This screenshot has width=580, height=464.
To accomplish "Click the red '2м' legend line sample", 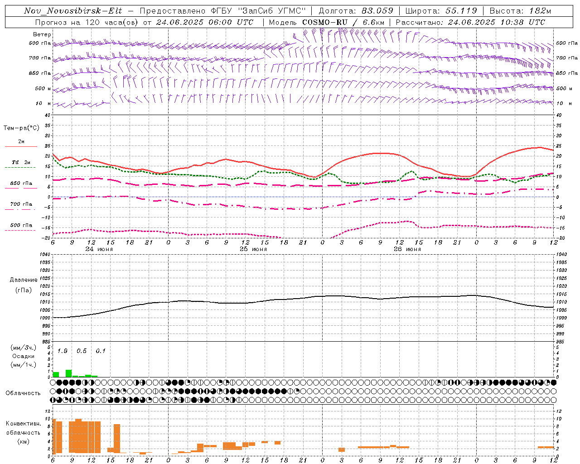I will coord(21,146).
